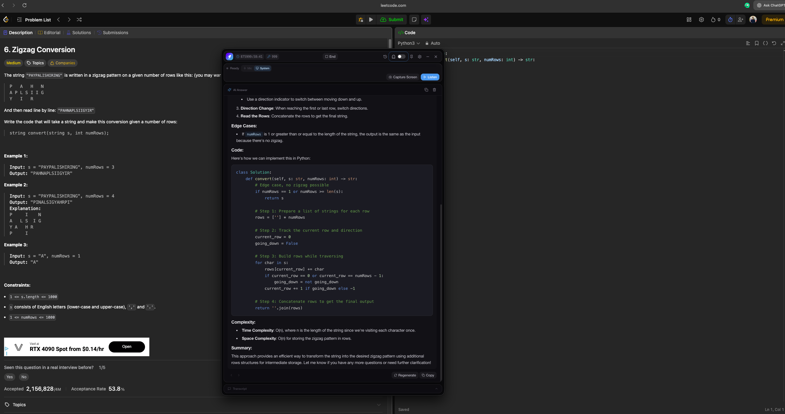Open the layout grid icon in the header

point(689,20)
